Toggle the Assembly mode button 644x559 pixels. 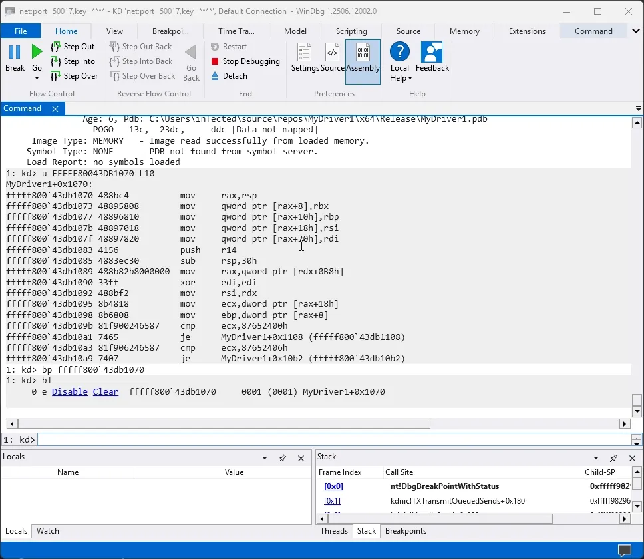tap(363, 62)
